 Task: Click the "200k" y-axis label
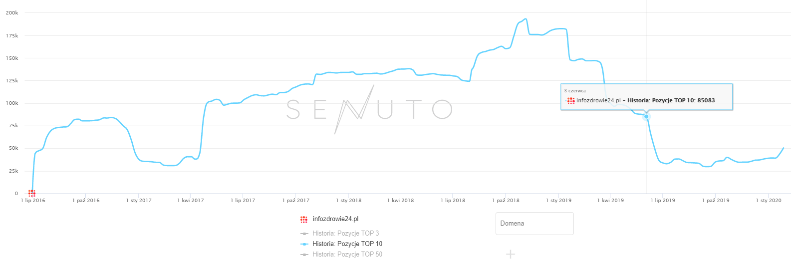click(x=12, y=13)
